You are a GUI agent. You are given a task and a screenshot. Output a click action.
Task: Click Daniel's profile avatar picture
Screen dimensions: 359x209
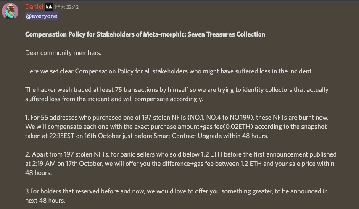click(x=10, y=11)
